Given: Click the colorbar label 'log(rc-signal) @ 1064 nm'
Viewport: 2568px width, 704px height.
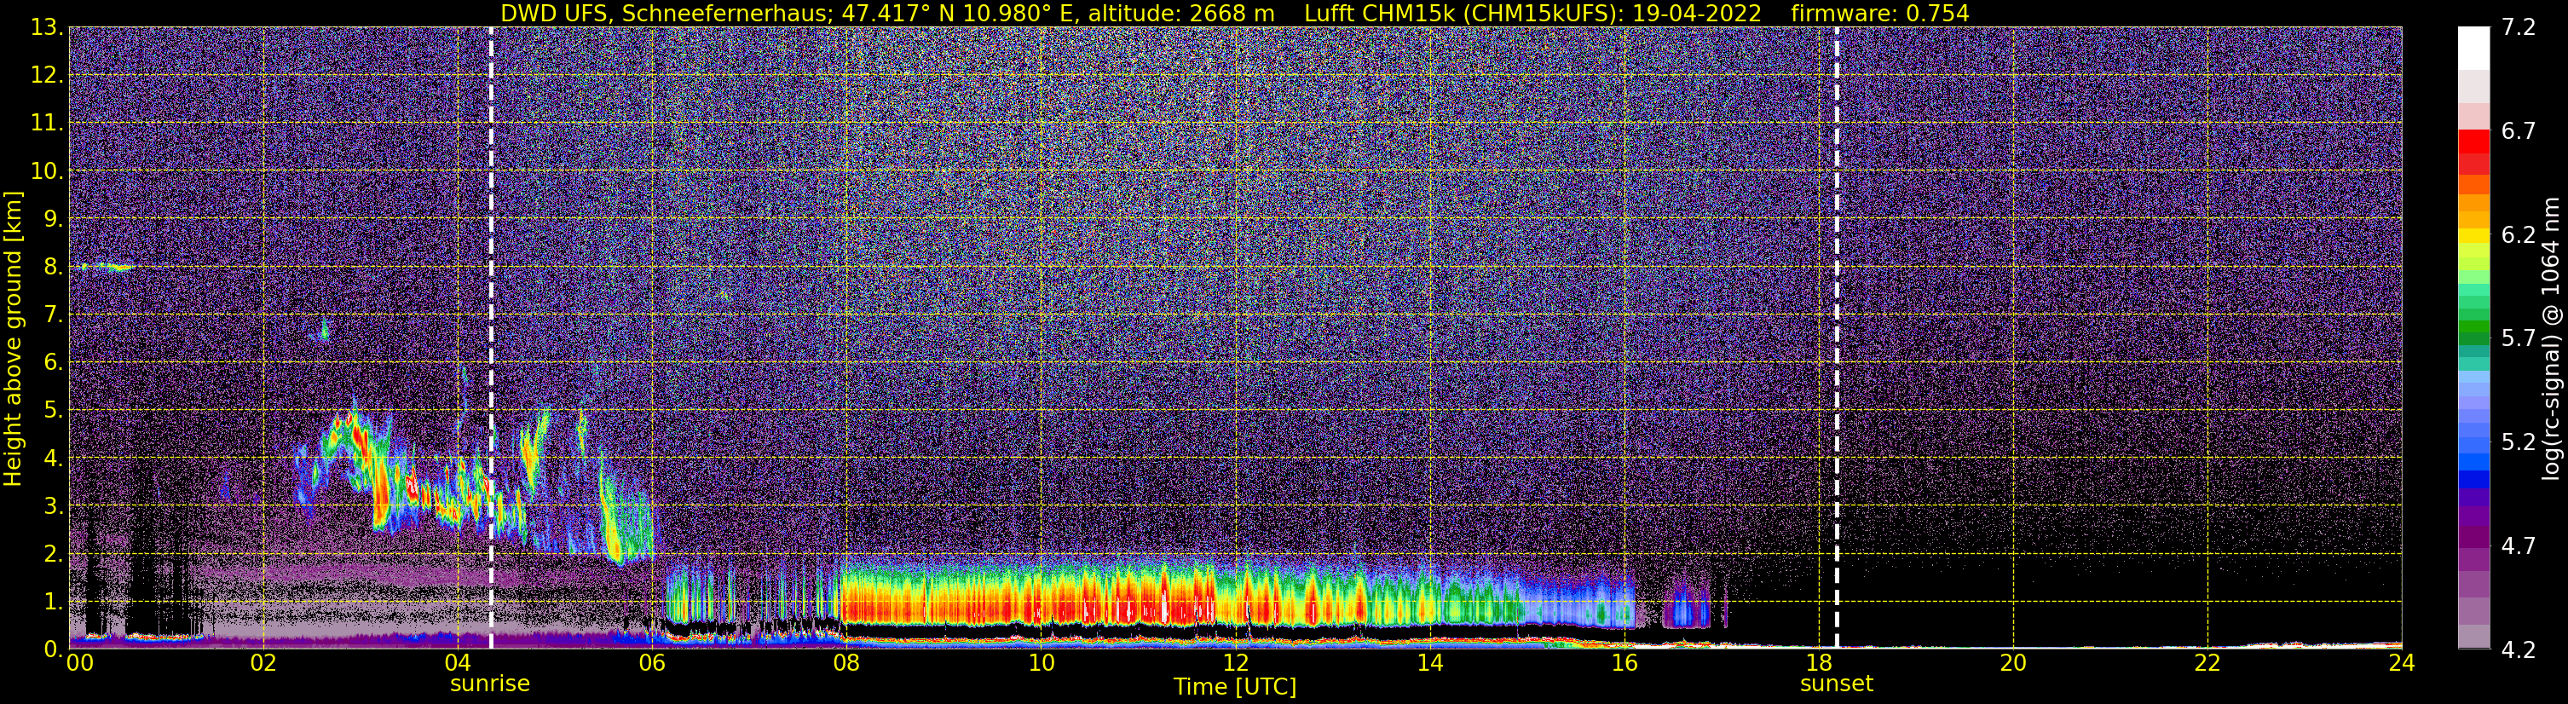Looking at the screenshot, I should click(2550, 338).
